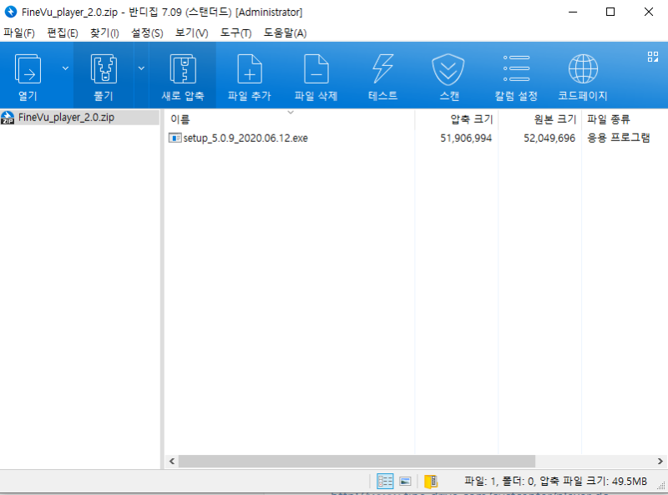Open the 설정(S) menu
The image size is (668, 495).
(x=147, y=33)
